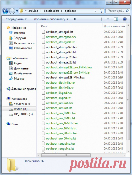
Task: Click the Forward navigation arrow button
Action: (x=12, y=11)
